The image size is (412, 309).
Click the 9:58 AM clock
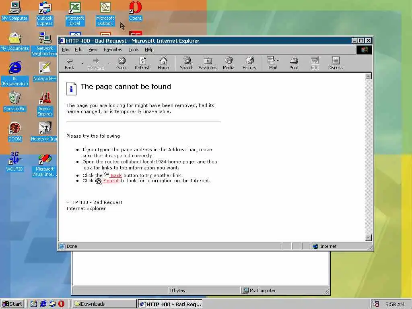pos(395,304)
